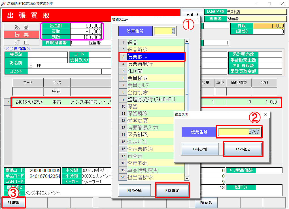289x209 pixels.
Task: Select 会員検索 in the menu list
Action: [156, 78]
